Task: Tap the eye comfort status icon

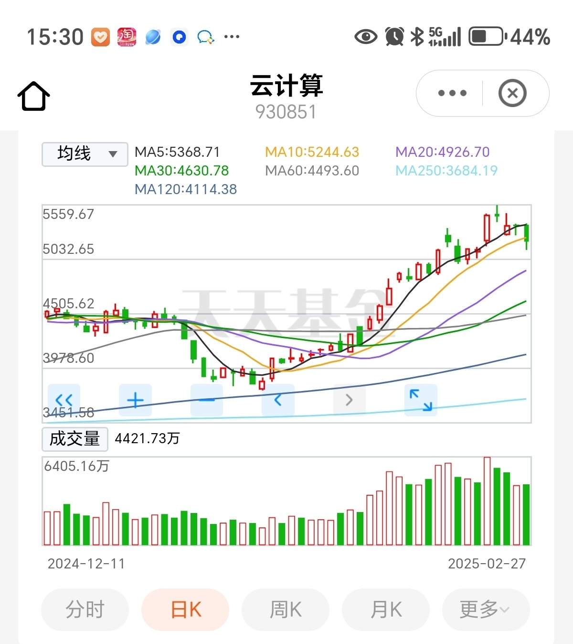Action: pos(366,36)
